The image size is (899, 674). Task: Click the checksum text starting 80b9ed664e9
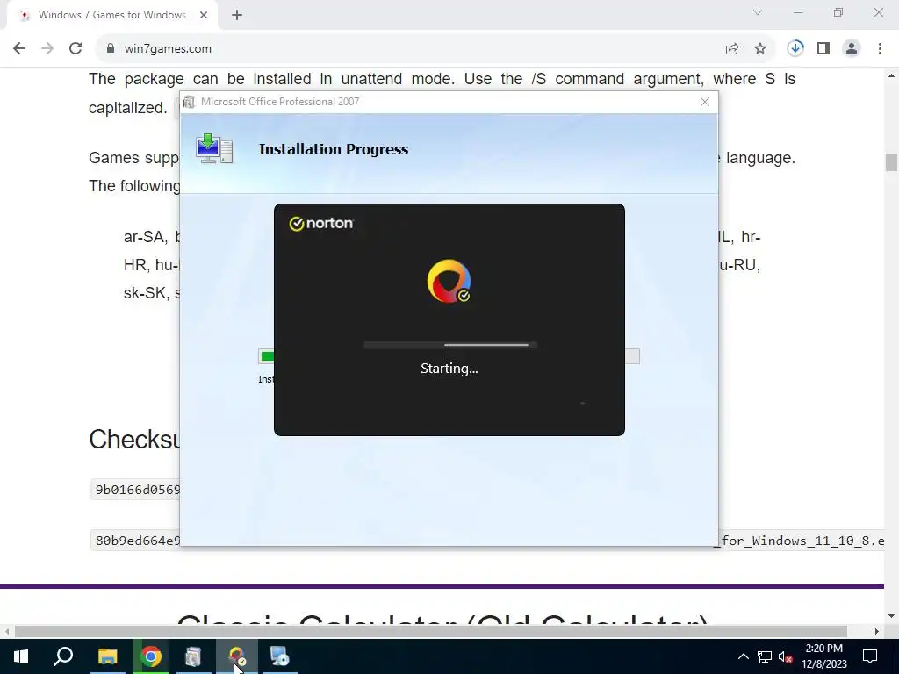138,541
